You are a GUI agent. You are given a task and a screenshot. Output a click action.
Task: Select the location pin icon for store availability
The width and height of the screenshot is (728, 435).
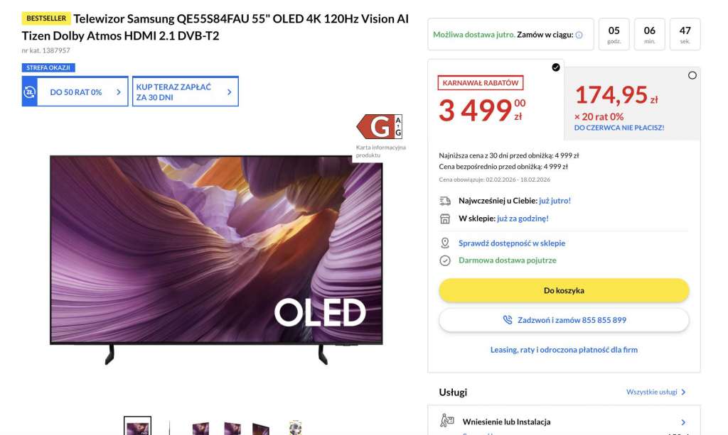tap(446, 243)
